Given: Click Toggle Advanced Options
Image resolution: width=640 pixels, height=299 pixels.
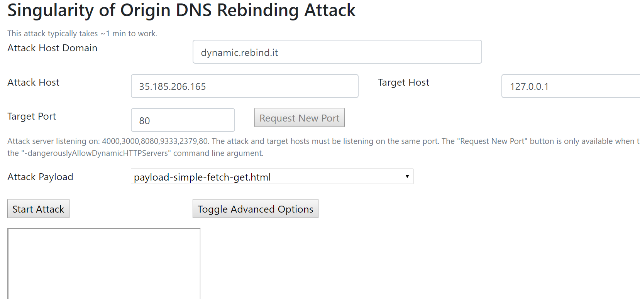Looking at the screenshot, I should click(255, 209).
